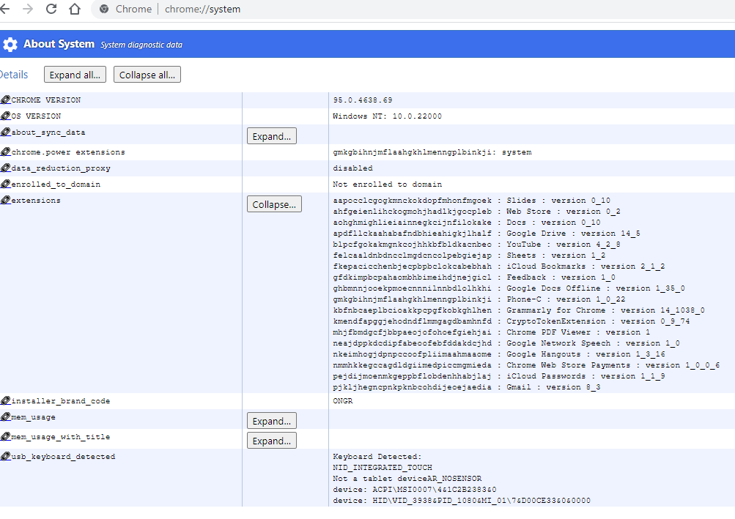The width and height of the screenshot is (735, 519).
Task: Click anchor icon beside enrolled_to_domain
Action: pyautogui.click(x=6, y=184)
